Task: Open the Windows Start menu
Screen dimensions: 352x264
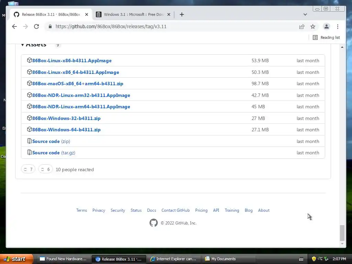Action: [16, 259]
